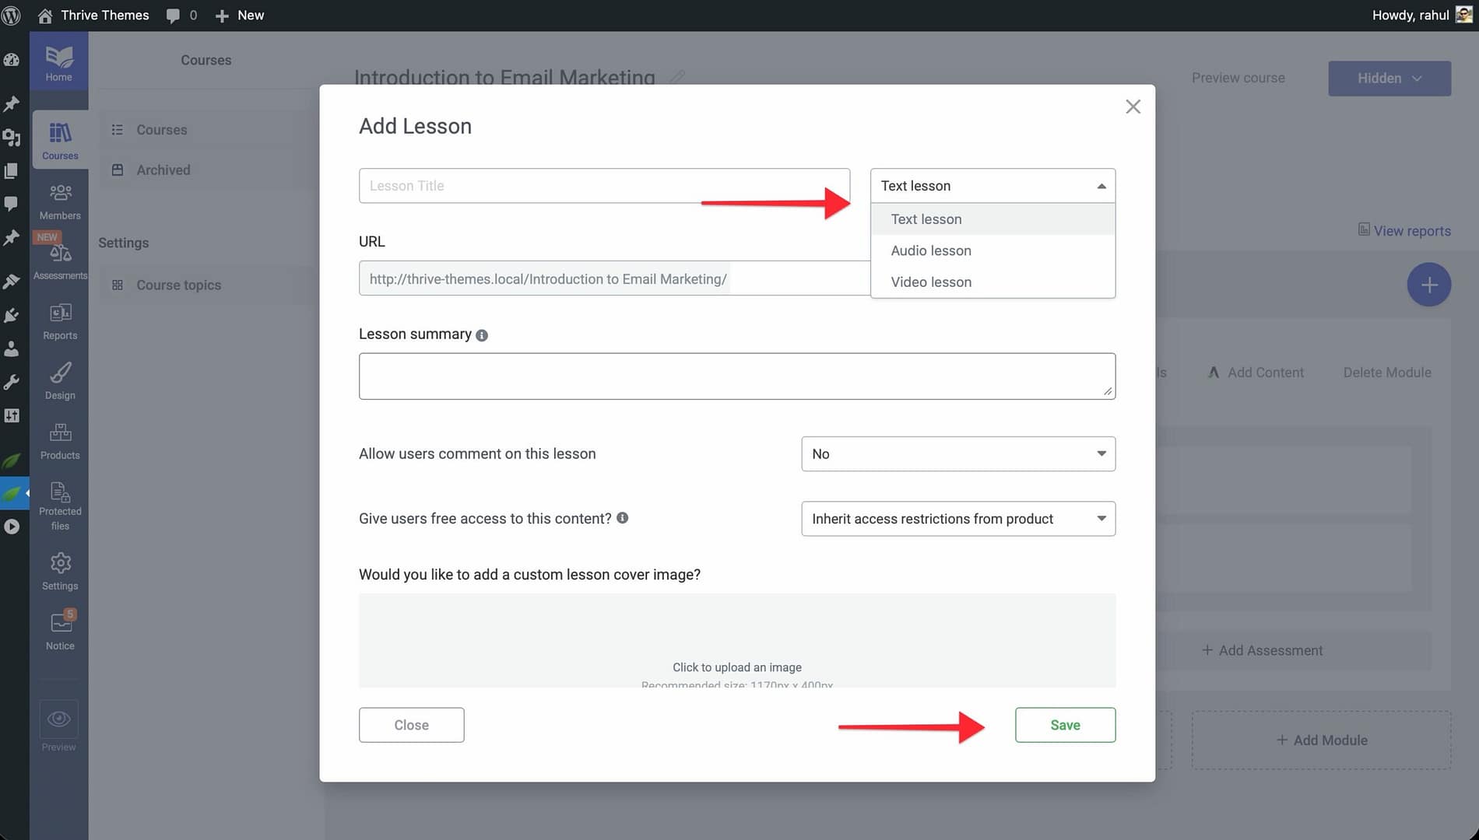Screen dimensions: 1479x840
Task: Open the Products icon in the sidebar
Action: pyautogui.click(x=60, y=433)
